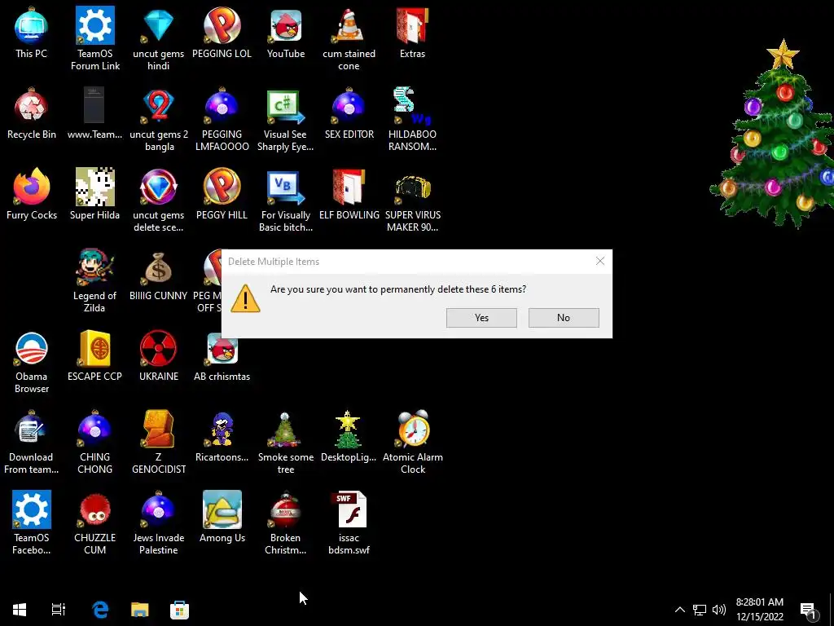Launch Microsoft Edge from the taskbar
The height and width of the screenshot is (626, 834).
tap(100, 610)
